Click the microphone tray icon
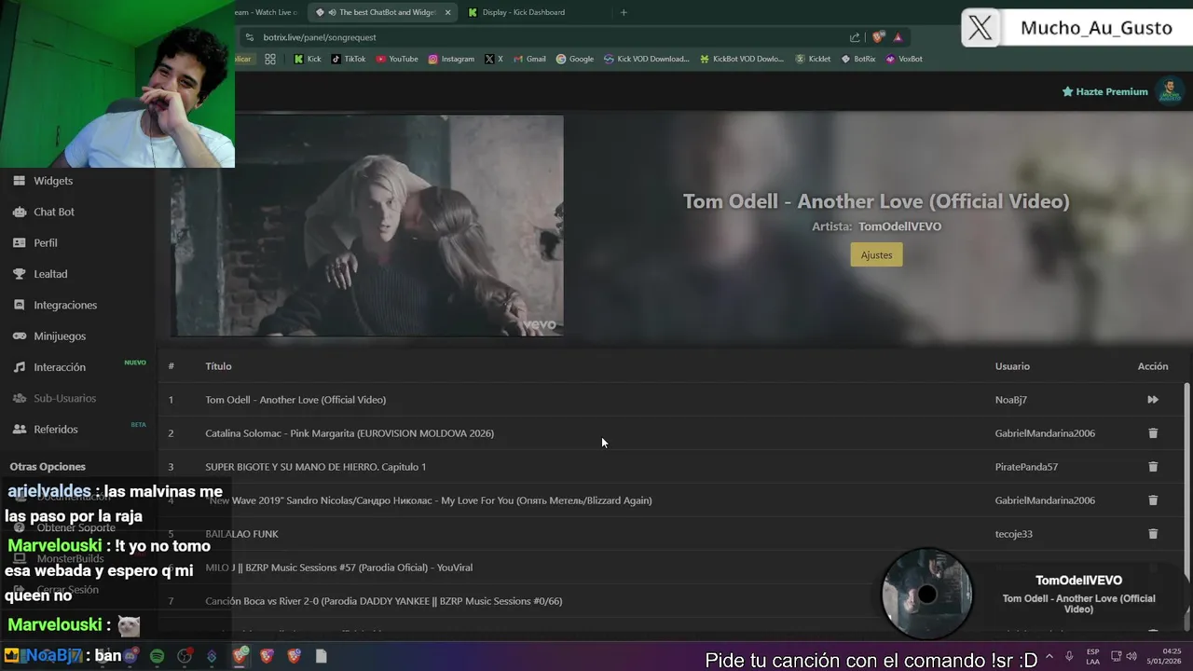 1069,656
